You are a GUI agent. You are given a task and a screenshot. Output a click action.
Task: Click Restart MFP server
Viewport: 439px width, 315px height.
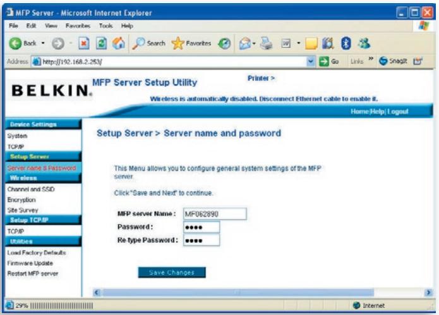33,273
